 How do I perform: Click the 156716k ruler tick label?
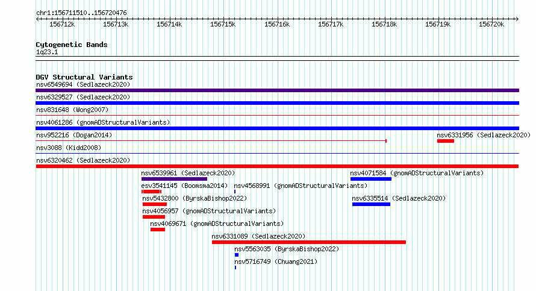tap(277, 25)
